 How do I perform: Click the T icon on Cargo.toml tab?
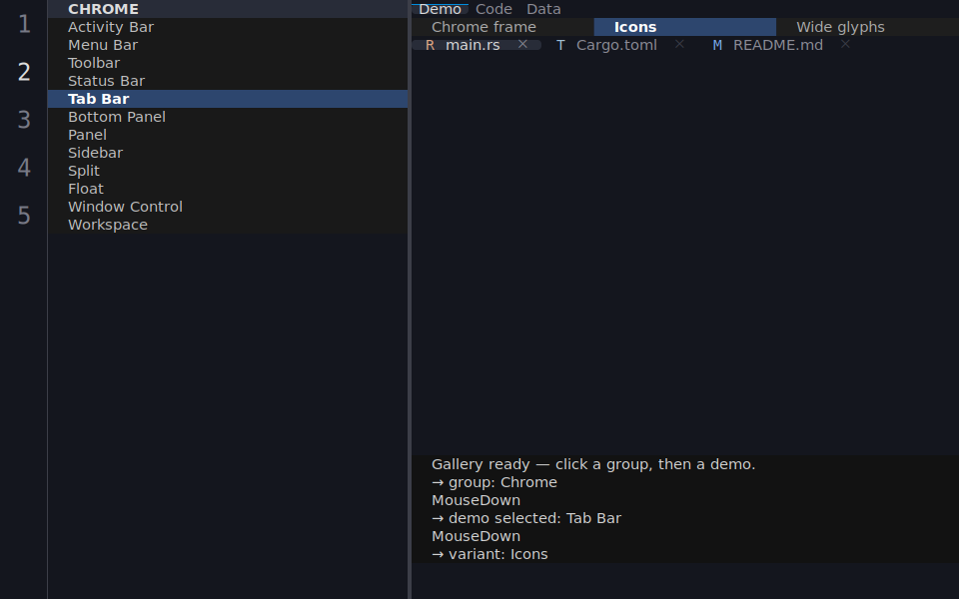tap(560, 45)
